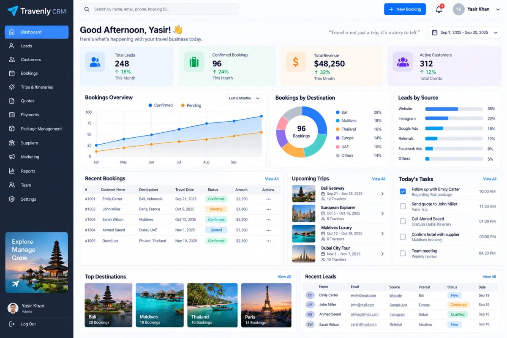The image size is (507, 338).
Task: Open actions menu for booking #1001
Action: [268, 199]
